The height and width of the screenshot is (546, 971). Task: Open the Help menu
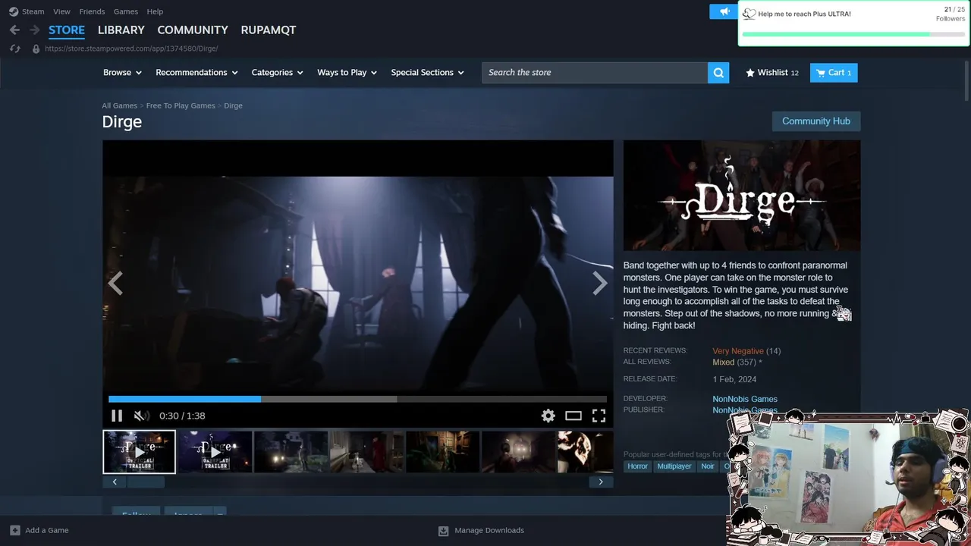tap(155, 11)
